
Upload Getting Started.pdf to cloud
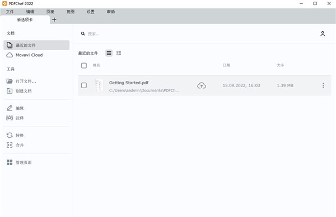click(x=202, y=85)
